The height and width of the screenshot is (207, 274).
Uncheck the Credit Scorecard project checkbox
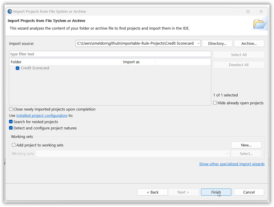click(x=18, y=68)
